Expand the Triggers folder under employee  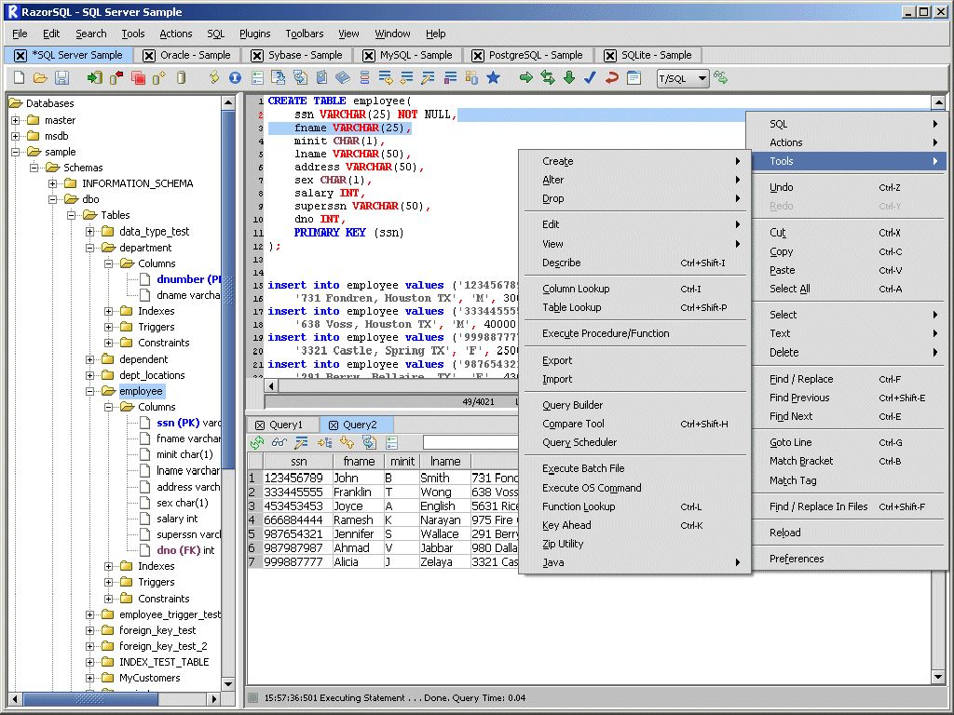[x=109, y=582]
